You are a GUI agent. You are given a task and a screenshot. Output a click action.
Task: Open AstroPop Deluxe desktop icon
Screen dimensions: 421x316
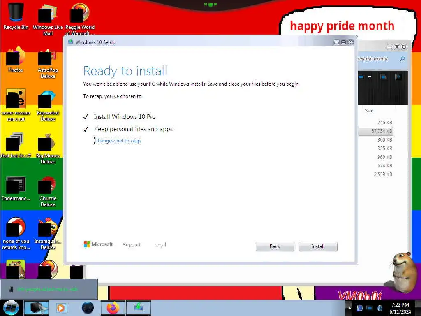coord(48,63)
